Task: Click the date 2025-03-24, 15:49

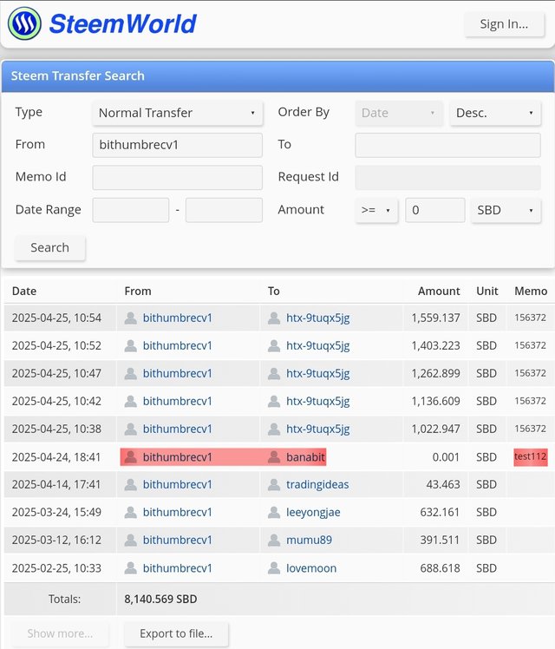Action: pos(56,513)
